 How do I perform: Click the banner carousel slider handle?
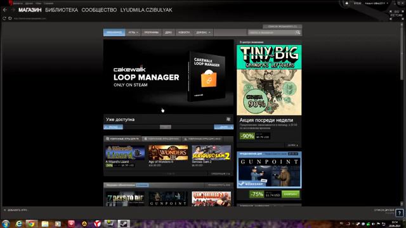pos(166,127)
